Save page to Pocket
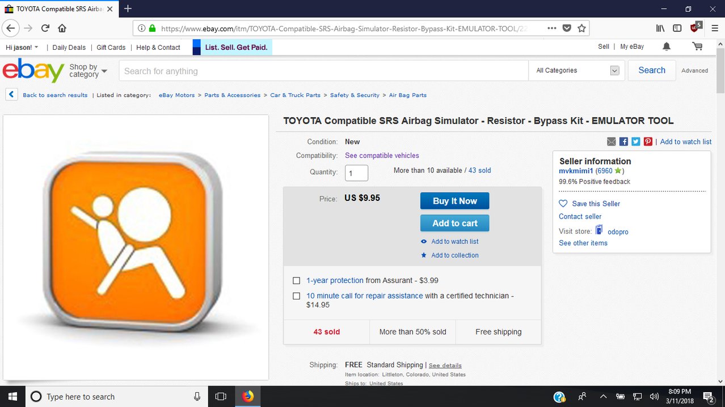 [x=567, y=28]
